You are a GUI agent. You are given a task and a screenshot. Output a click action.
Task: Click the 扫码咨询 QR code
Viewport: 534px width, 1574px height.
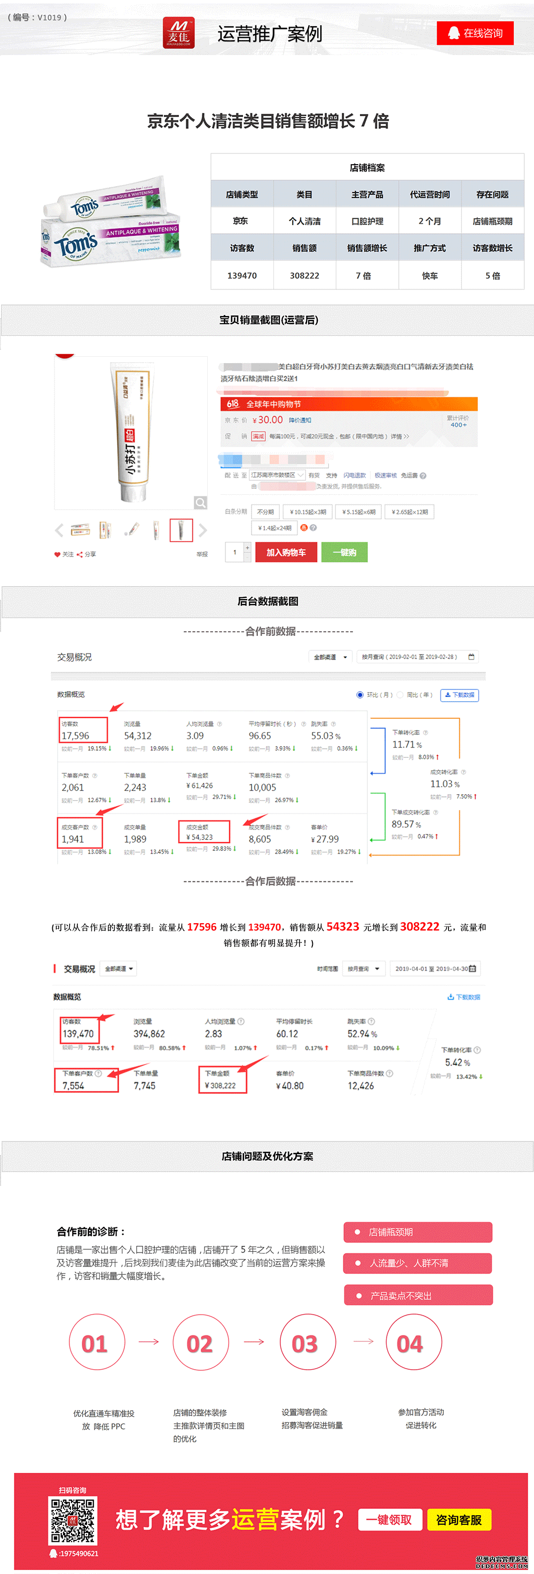(x=73, y=1520)
